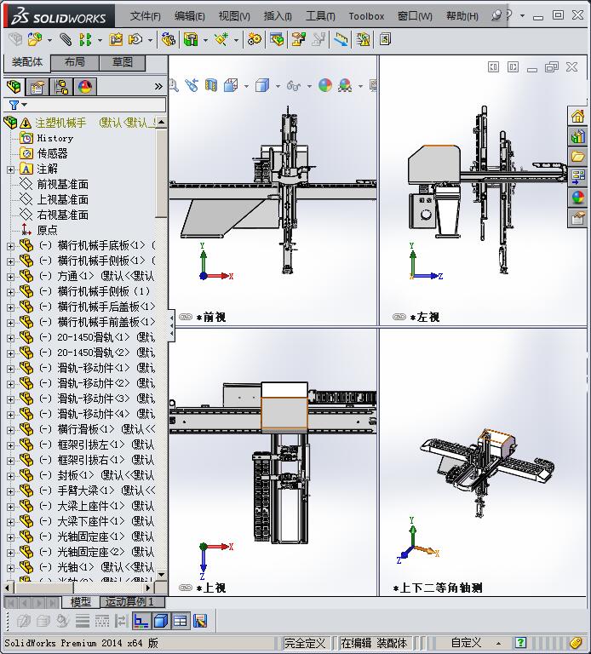
Task: Click the feature tree scrollbar down arrow
Action: pos(162,574)
